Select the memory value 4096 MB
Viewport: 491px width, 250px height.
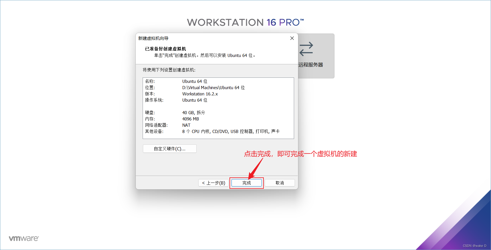point(191,119)
